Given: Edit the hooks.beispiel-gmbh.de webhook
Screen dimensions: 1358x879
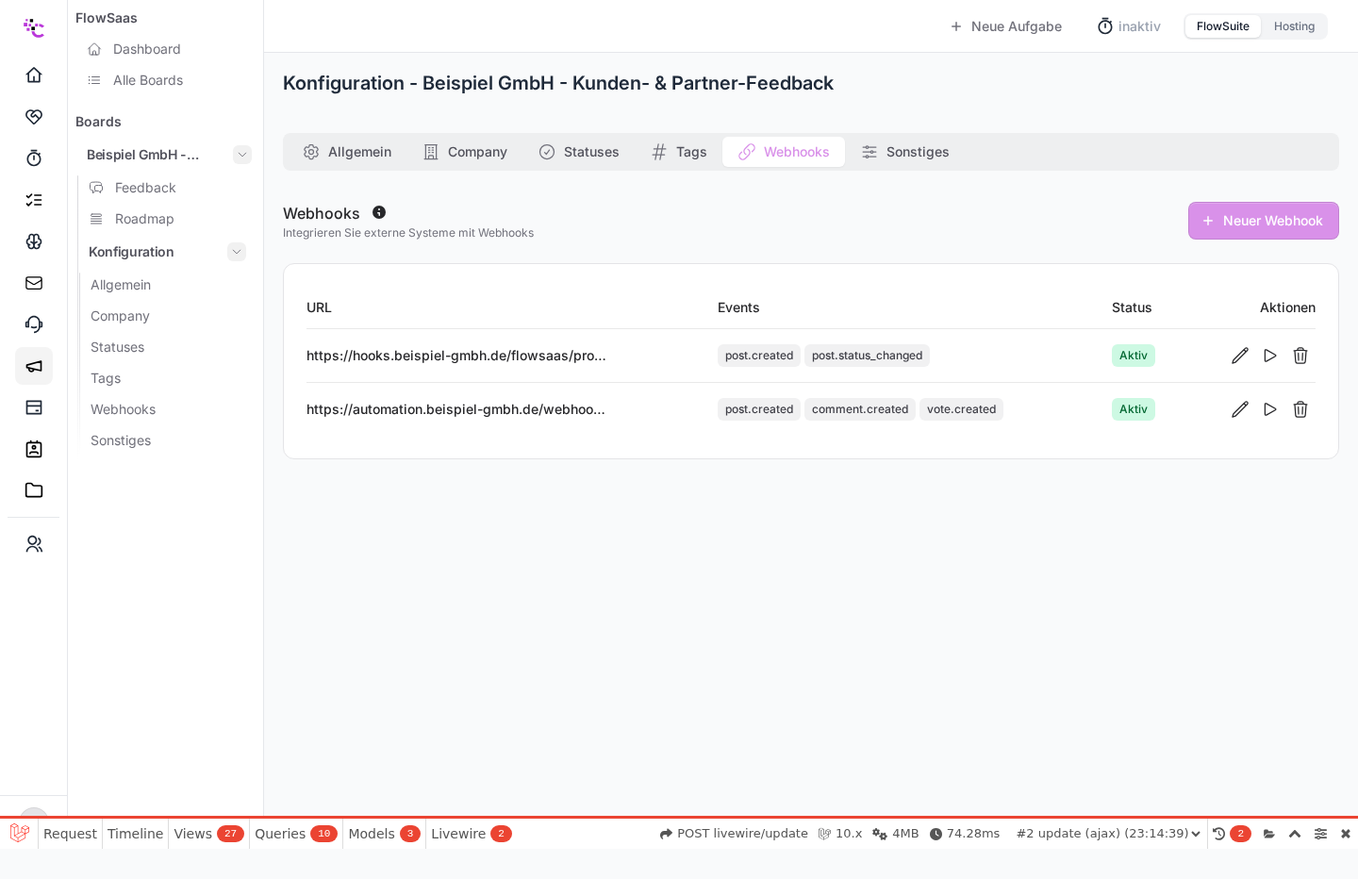Looking at the screenshot, I should pyautogui.click(x=1240, y=356).
